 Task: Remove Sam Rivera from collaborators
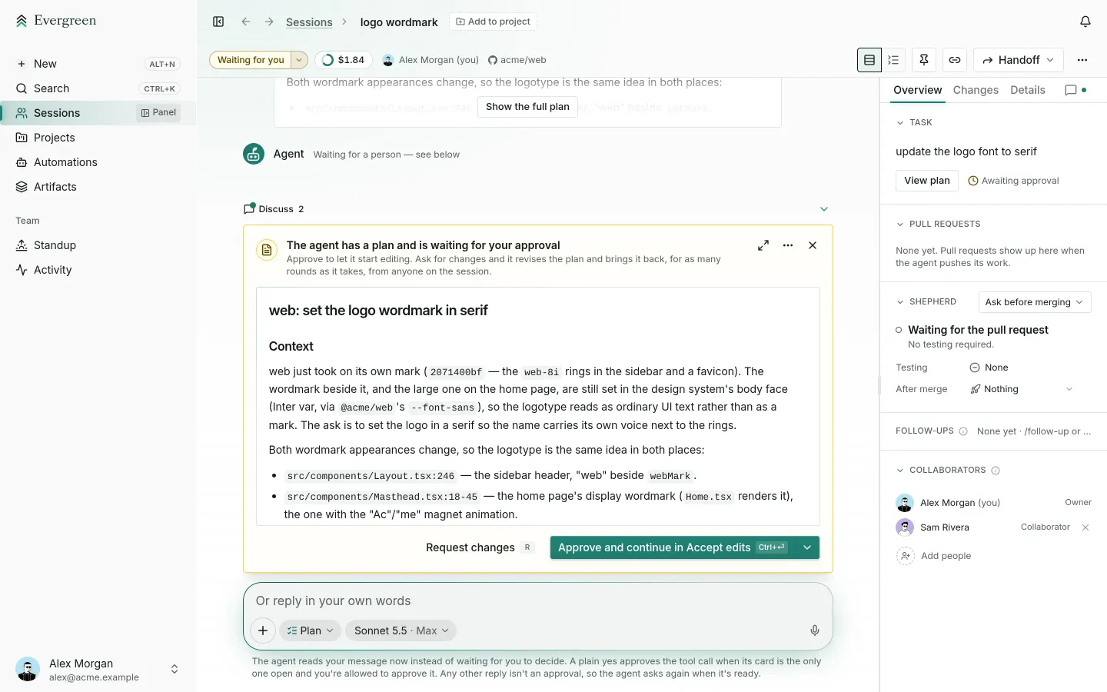(1085, 527)
